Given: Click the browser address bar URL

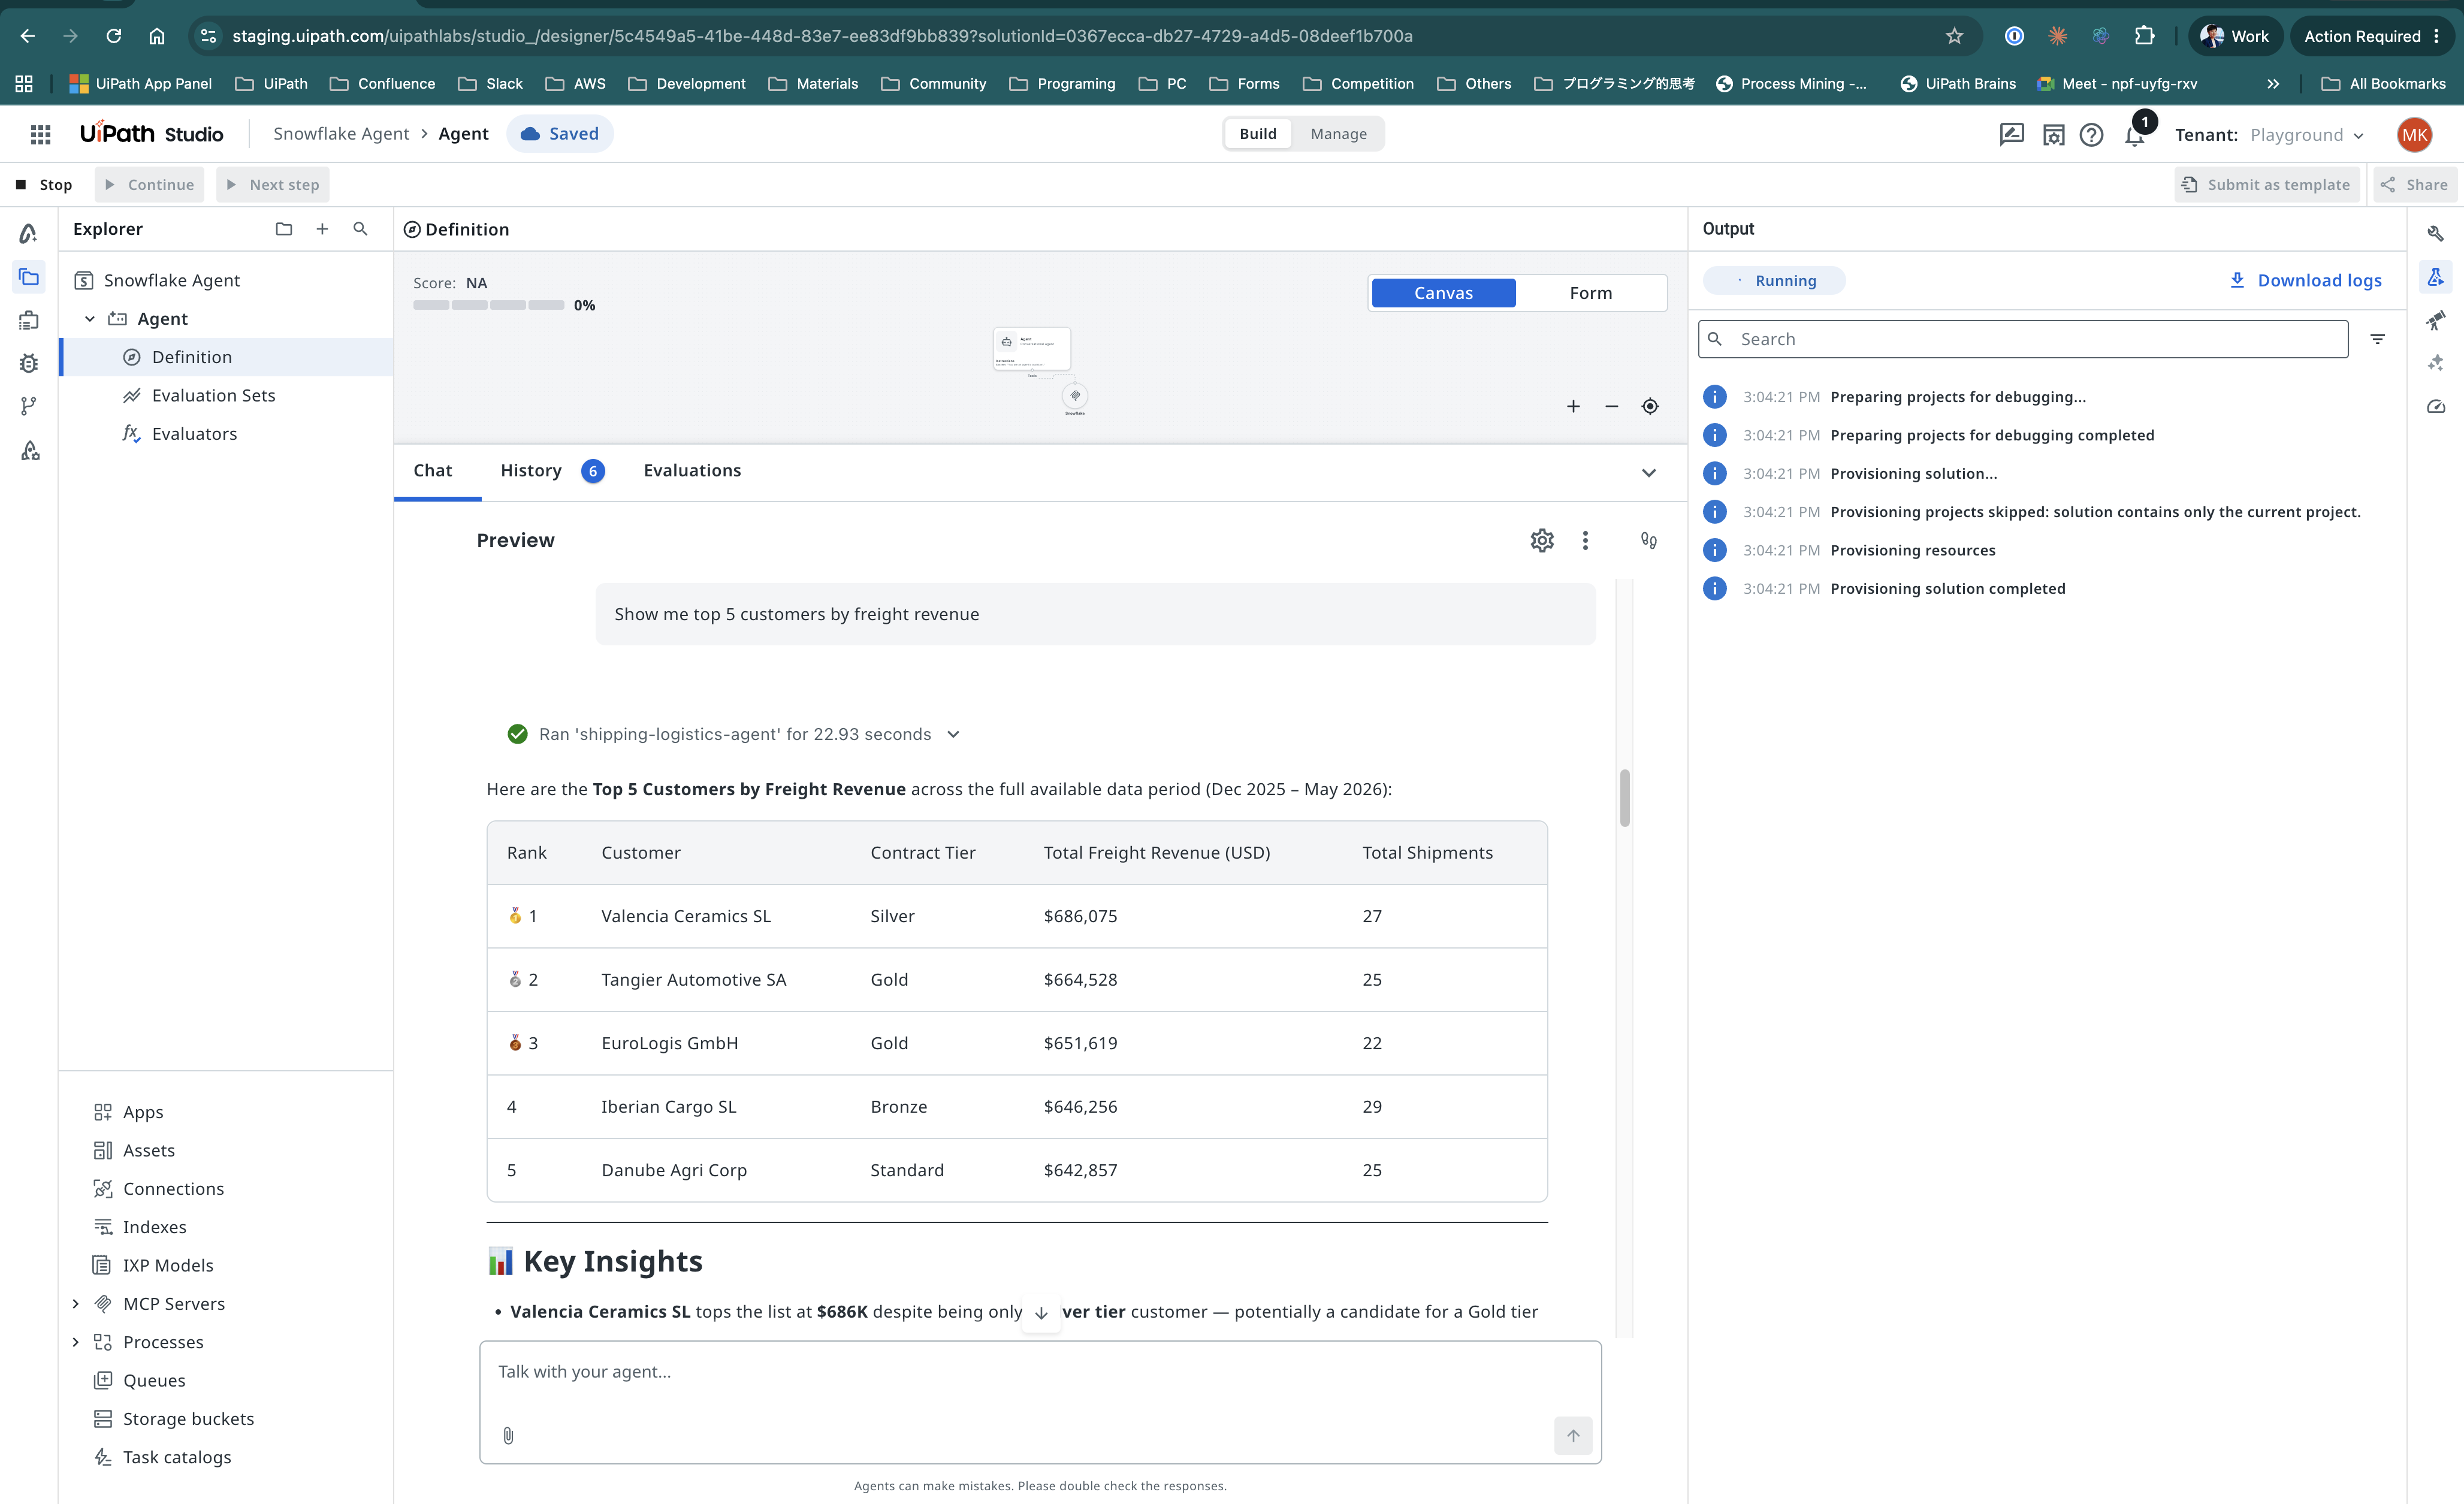Looking at the screenshot, I should point(822,36).
